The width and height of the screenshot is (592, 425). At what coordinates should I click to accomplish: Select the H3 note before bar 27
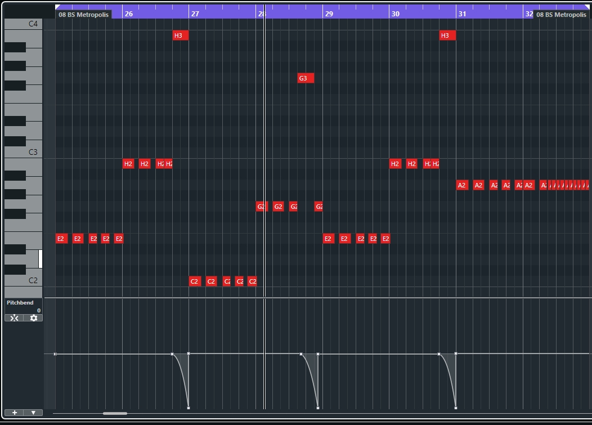pos(181,35)
